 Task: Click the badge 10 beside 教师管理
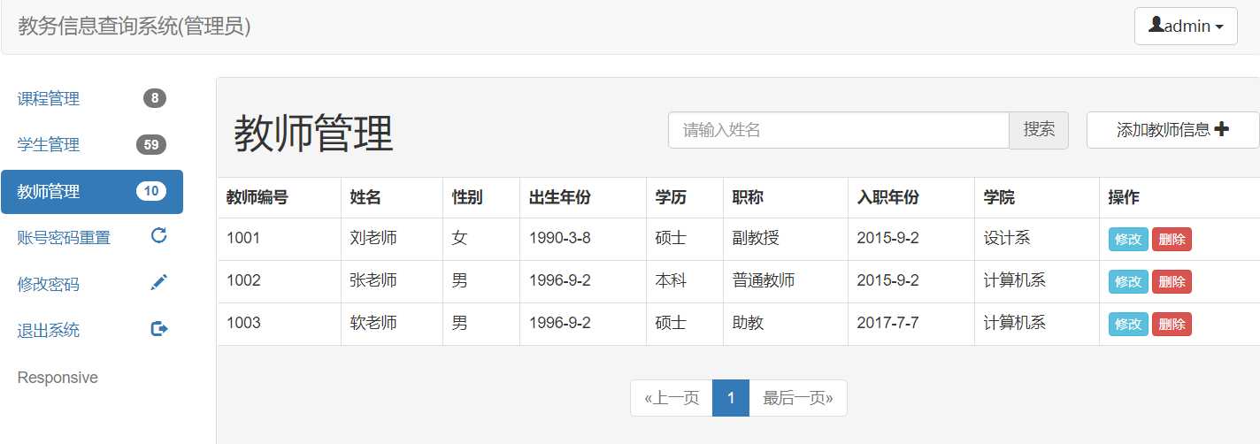[151, 191]
